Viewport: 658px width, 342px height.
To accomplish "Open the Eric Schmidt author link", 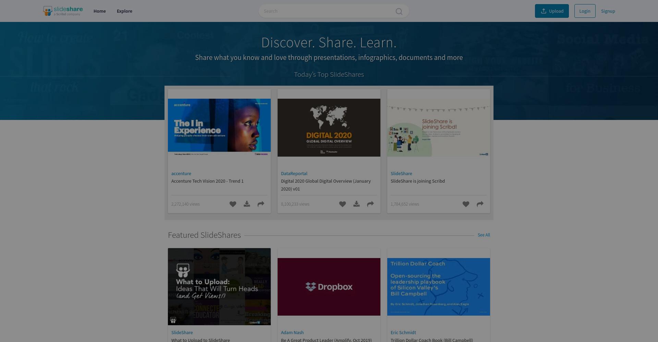I will [403, 333].
